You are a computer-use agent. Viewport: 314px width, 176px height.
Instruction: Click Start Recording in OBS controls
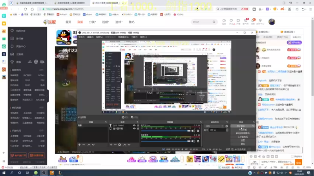pos(243,129)
